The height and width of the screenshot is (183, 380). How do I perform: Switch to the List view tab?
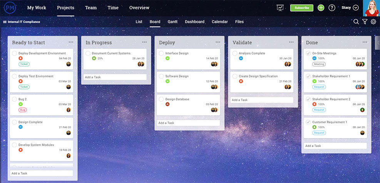139,22
